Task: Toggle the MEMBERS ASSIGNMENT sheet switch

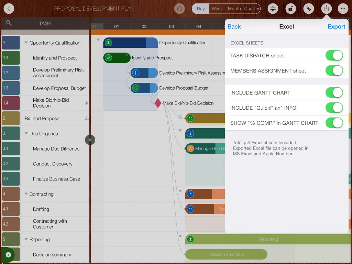Action: [334, 70]
